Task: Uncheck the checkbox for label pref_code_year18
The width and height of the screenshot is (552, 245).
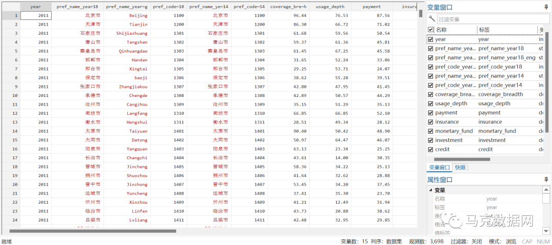Action: pos(430,67)
